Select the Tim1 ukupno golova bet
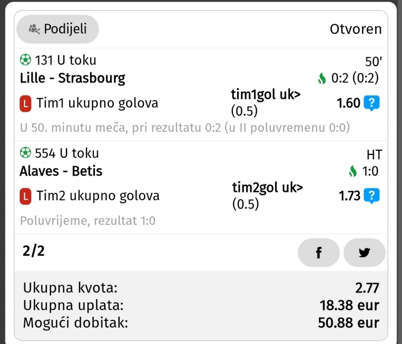The height and width of the screenshot is (344, 402). [x=97, y=103]
